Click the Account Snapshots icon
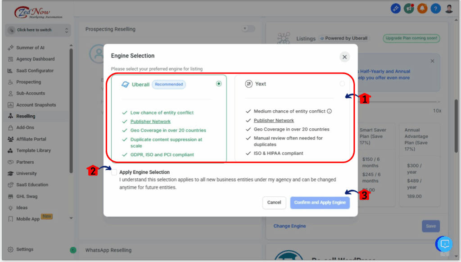The image size is (461, 262). 11,105
